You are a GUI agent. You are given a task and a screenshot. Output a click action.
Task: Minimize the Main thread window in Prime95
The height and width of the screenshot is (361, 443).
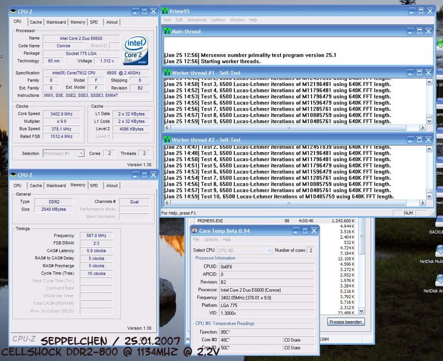point(411,31)
